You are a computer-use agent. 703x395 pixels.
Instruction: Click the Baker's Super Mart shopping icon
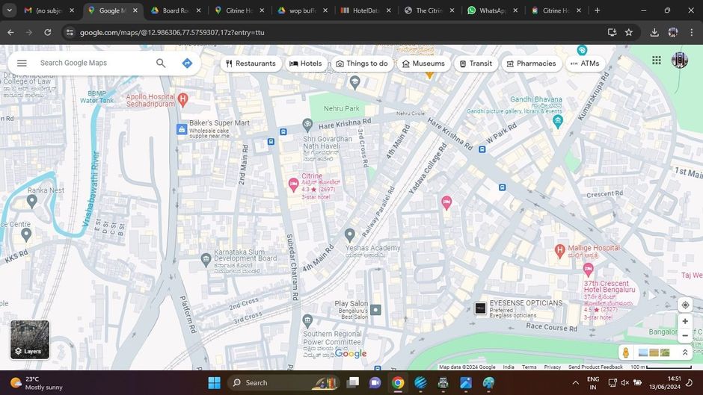click(x=182, y=129)
